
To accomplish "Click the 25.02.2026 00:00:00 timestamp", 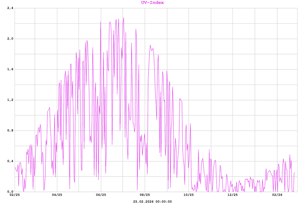I will (152, 201).
